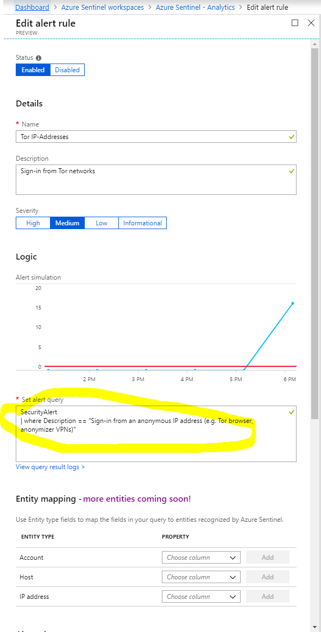
Task: Go to Azure Sentinel workspaces breadcrumb
Action: pyautogui.click(x=103, y=7)
